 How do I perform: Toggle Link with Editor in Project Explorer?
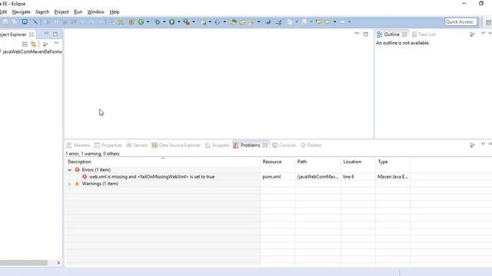coord(33,44)
